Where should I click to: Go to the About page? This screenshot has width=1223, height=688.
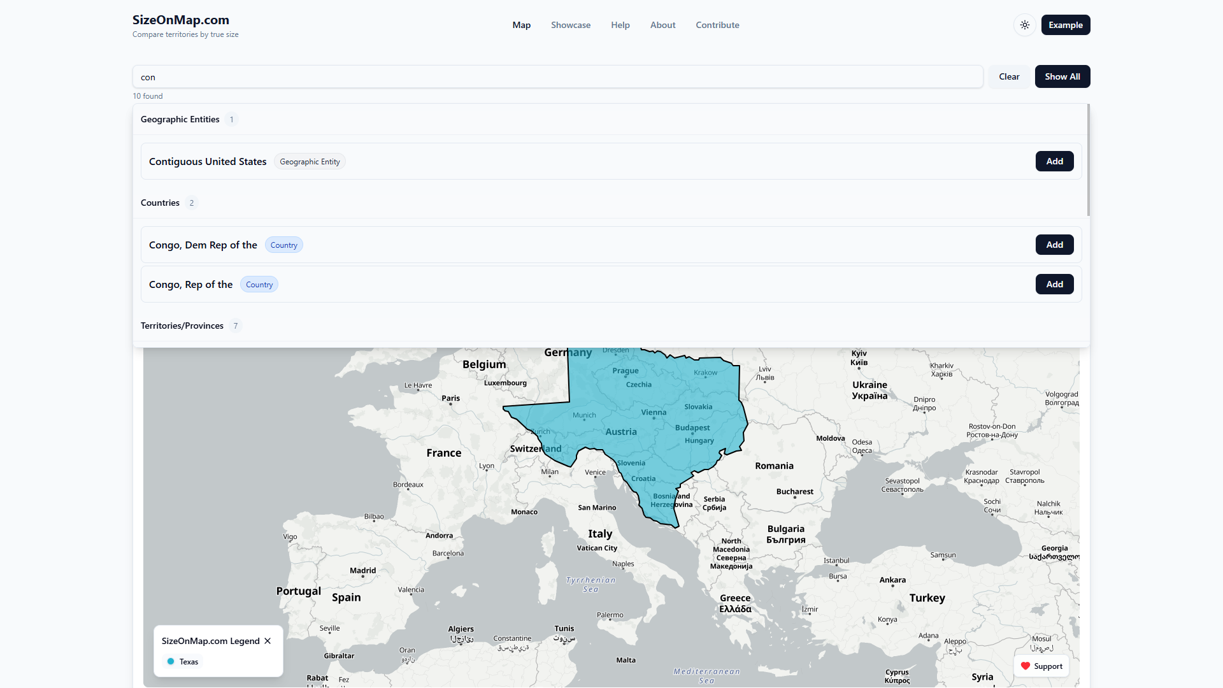click(662, 25)
